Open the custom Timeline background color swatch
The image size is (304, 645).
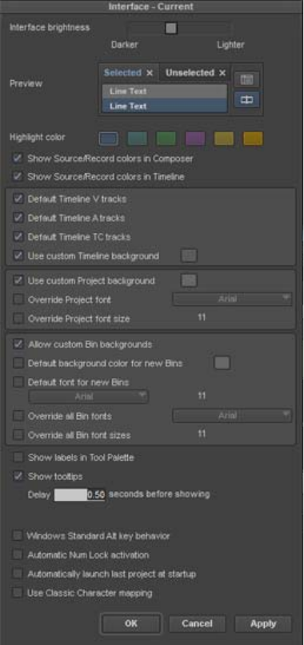point(189,256)
